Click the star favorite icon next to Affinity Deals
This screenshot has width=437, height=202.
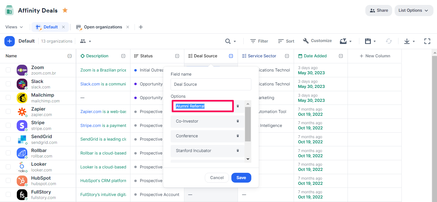(x=65, y=10)
